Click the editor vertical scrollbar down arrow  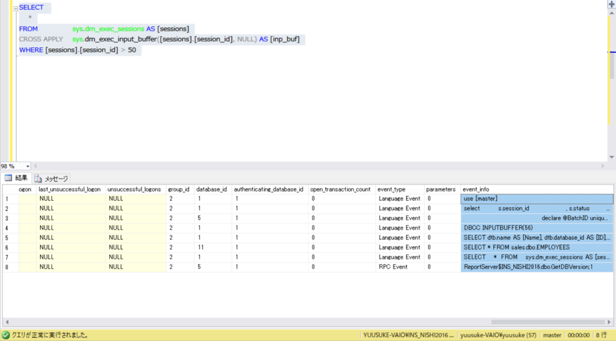click(x=612, y=157)
